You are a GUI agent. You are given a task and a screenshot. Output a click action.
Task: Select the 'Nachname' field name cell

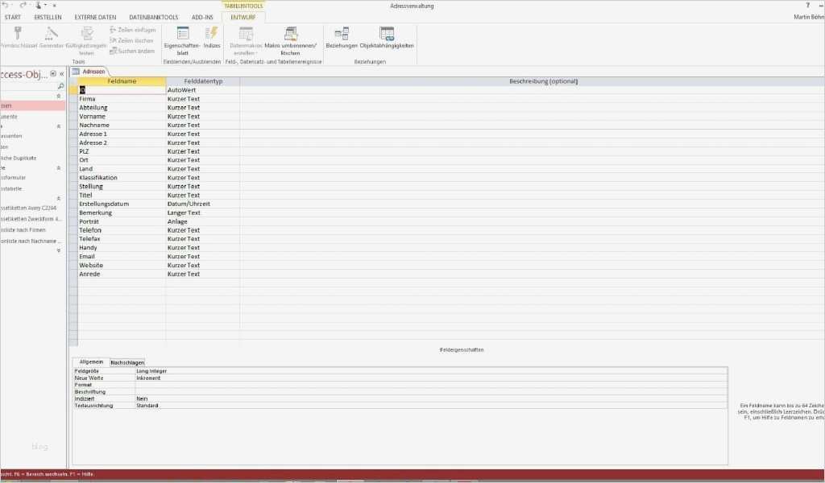[122, 125]
